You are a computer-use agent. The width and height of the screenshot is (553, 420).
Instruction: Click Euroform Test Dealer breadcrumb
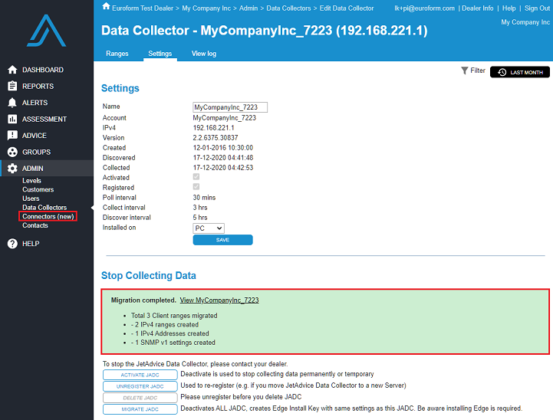click(143, 8)
